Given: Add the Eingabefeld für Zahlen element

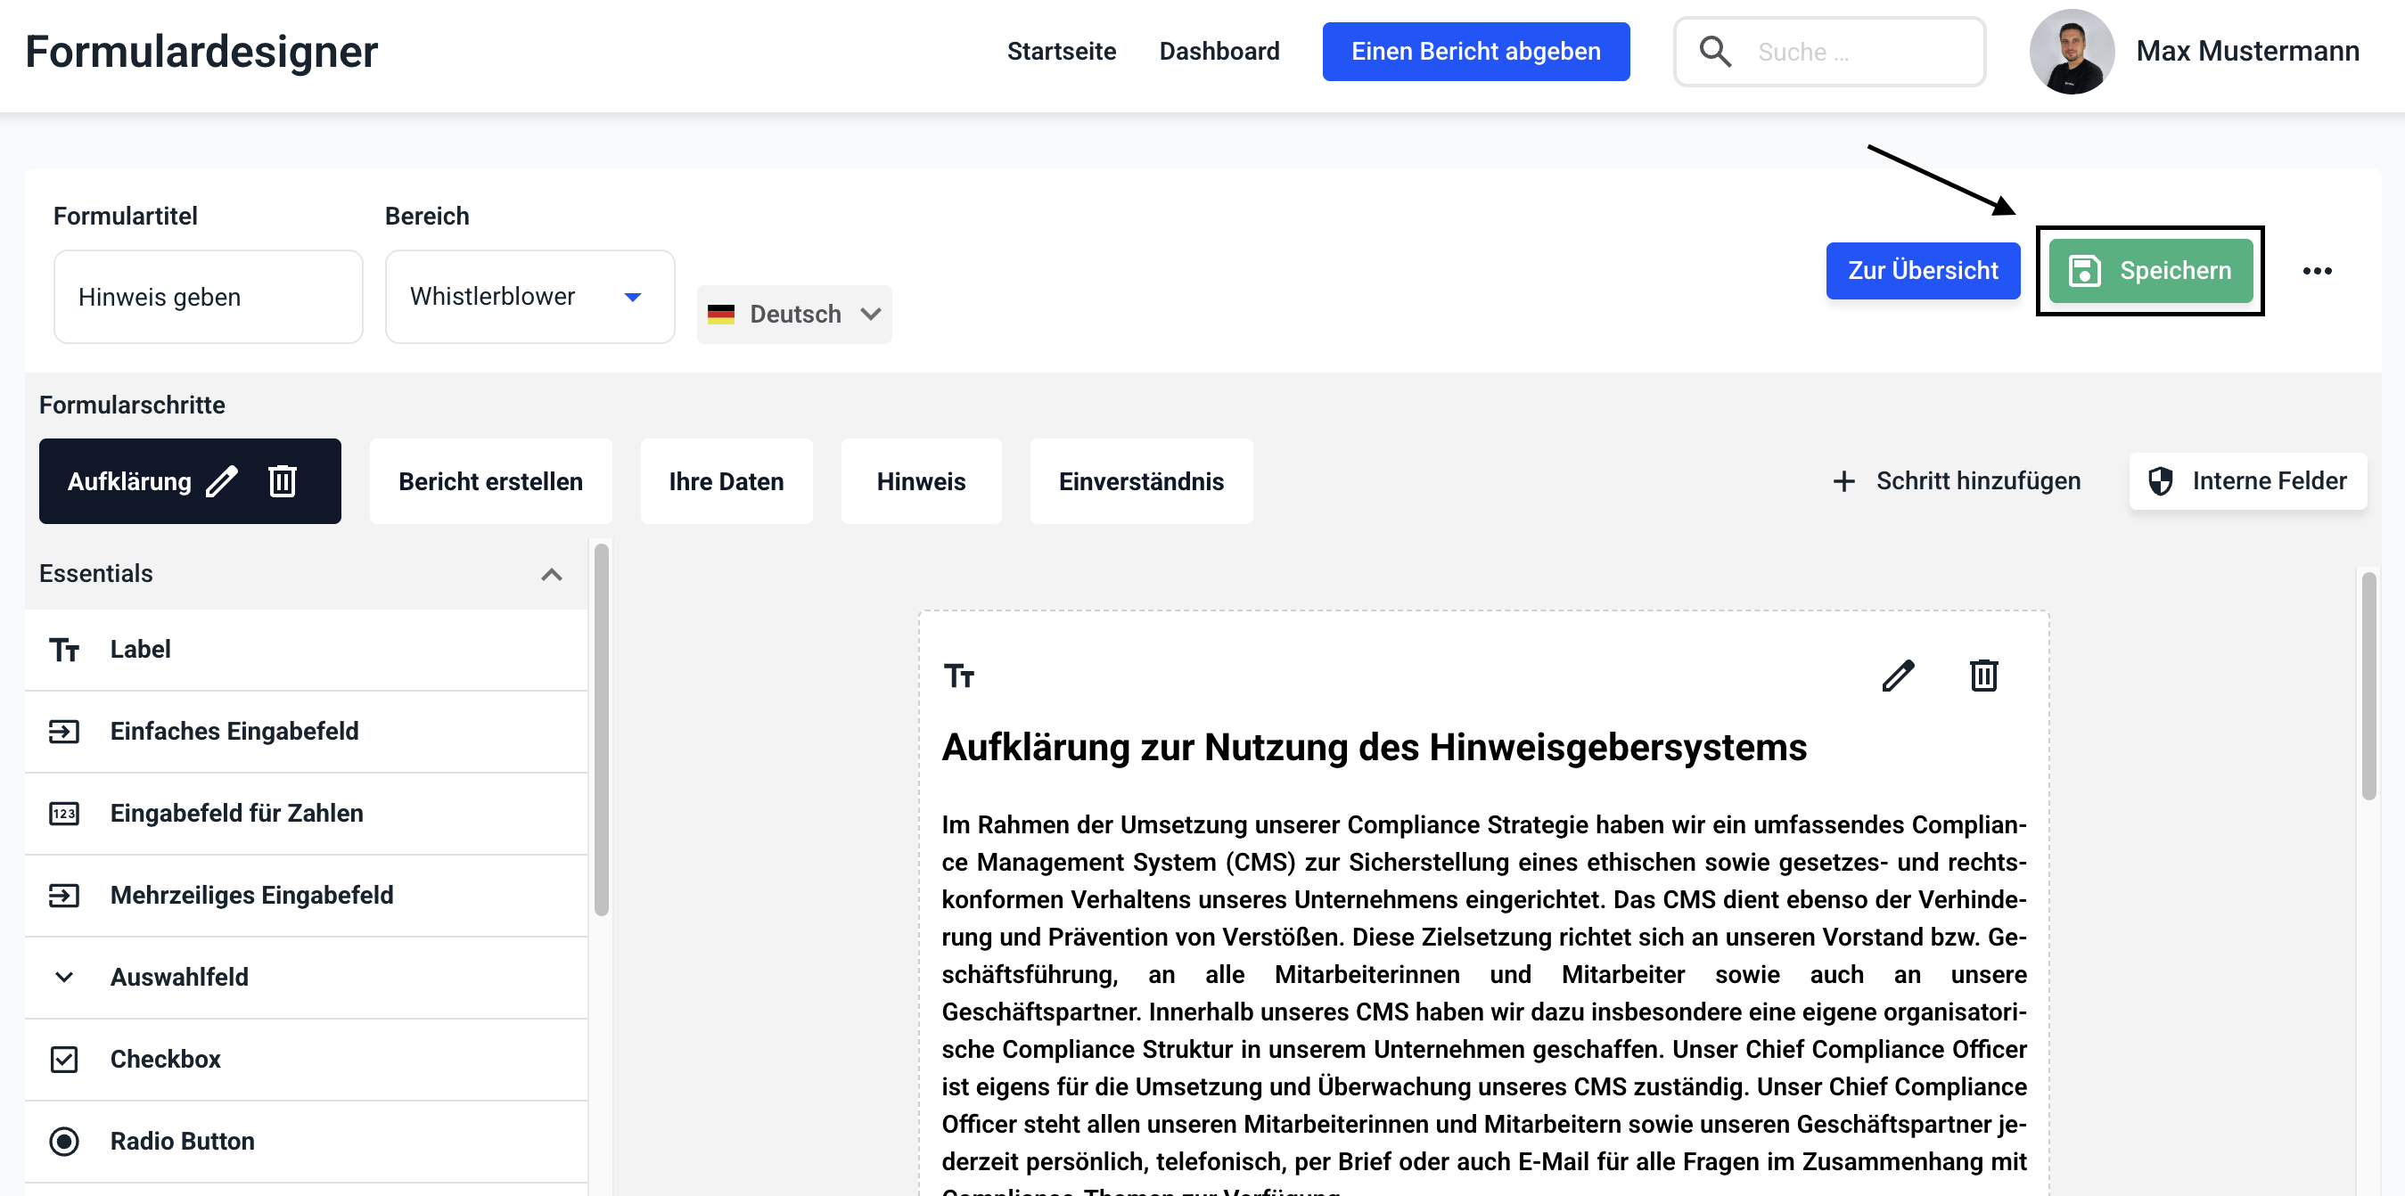Looking at the screenshot, I should [x=236, y=813].
